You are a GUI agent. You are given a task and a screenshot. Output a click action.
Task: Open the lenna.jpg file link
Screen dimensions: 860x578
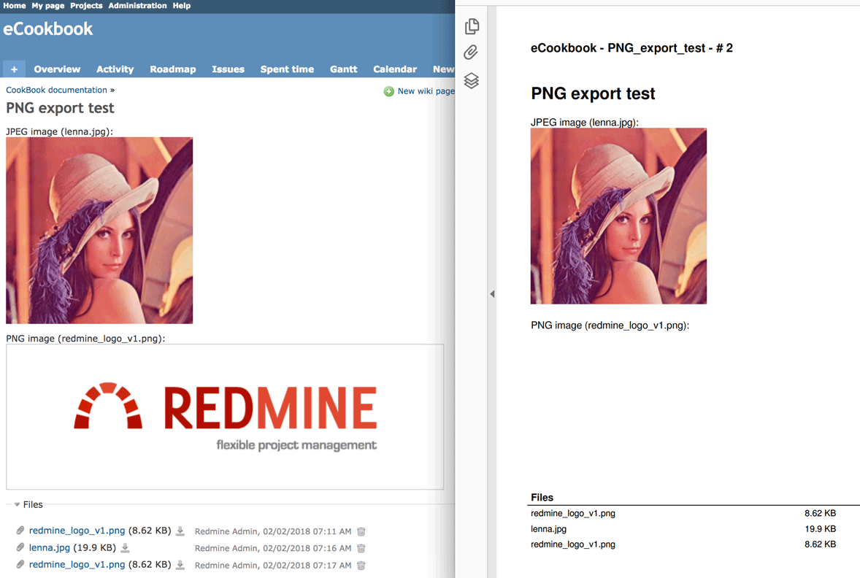(x=50, y=547)
